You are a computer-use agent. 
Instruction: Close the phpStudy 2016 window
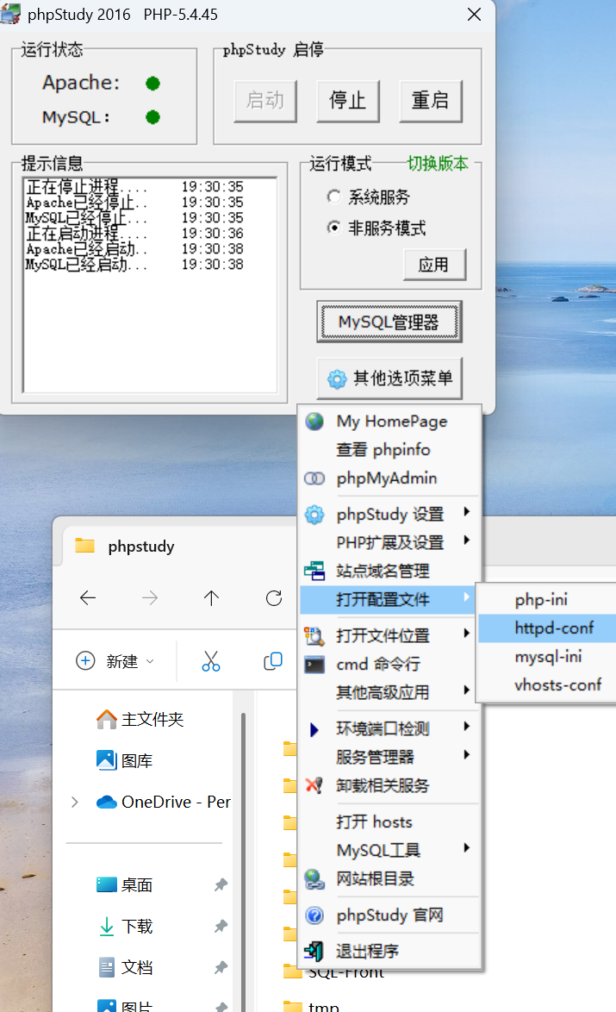pos(474,14)
